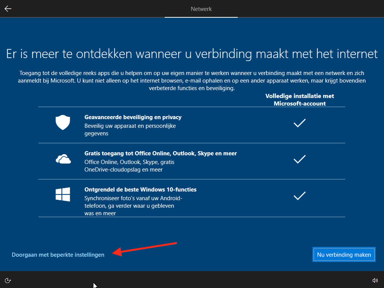Click the 'Geavanceerde beveiliging en privacy' heading
The image size is (384, 288).
coord(133,117)
